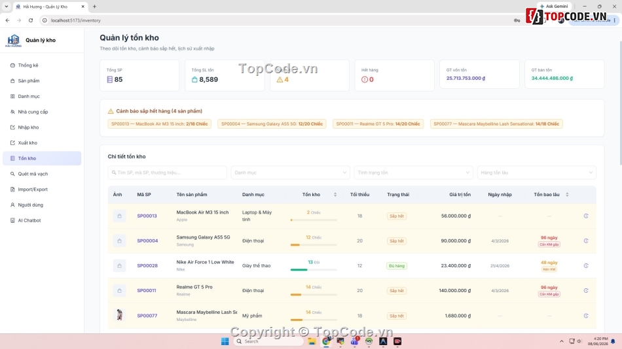This screenshot has height=349, width=622.
Task: View history icon for SP00004 row
Action: 586,241
